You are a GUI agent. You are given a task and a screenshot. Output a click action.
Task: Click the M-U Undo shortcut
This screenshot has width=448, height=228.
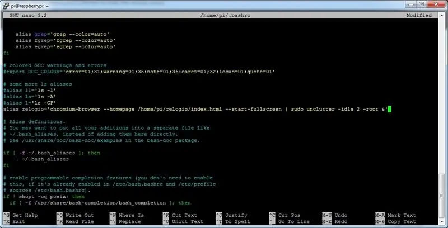(334, 215)
